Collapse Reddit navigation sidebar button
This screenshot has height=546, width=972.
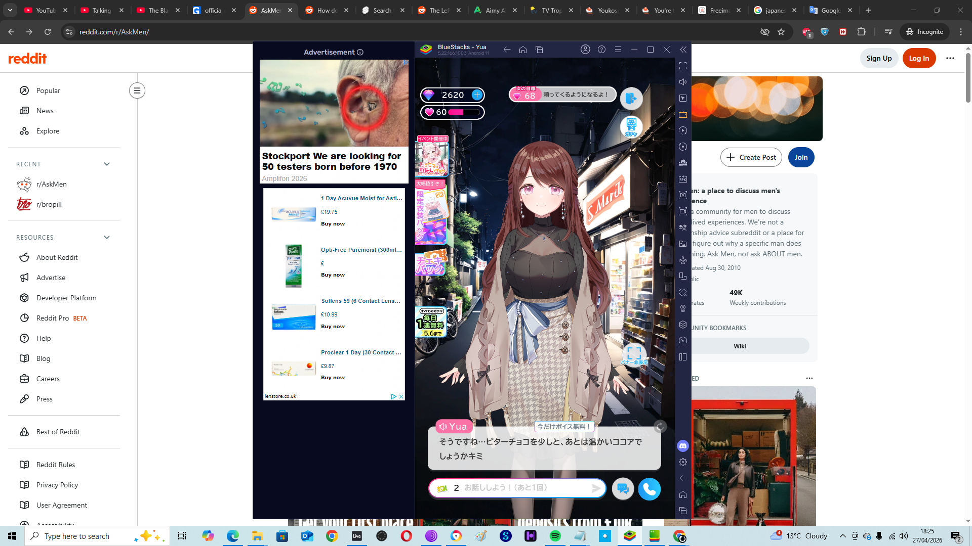pos(137,90)
